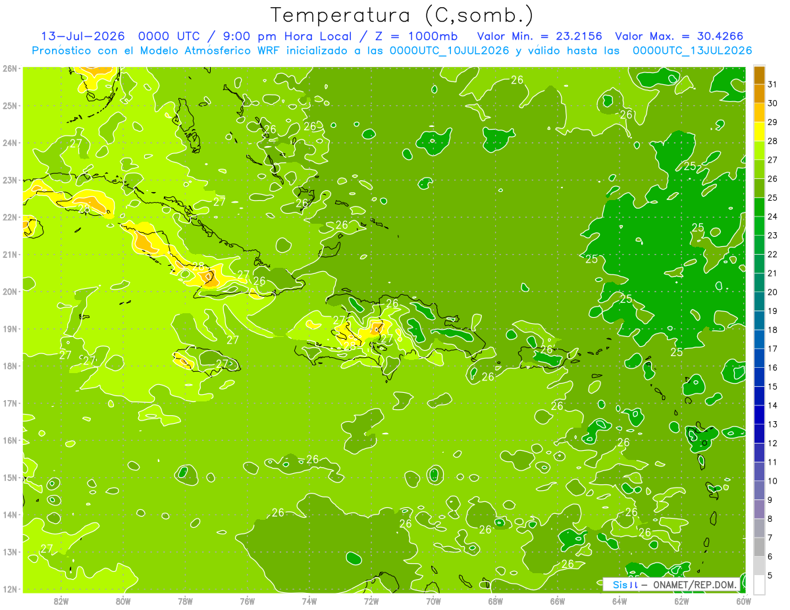The height and width of the screenshot is (610, 790).
Task: Select the date text "13-Jul-2026"
Action: (83, 36)
